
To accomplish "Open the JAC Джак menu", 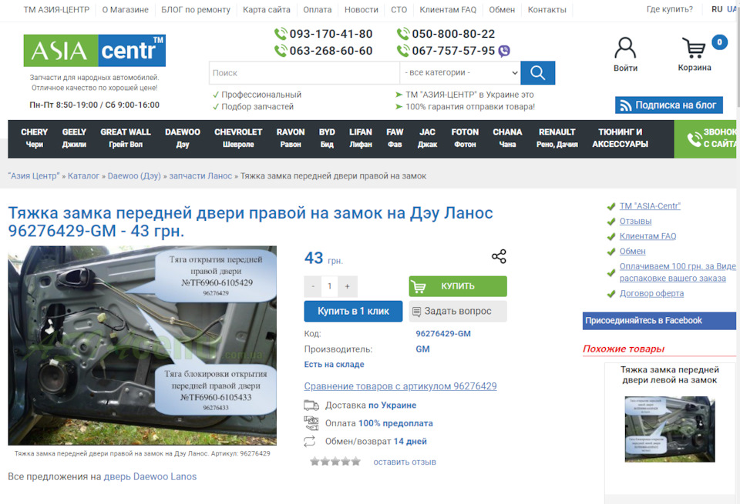I will tap(428, 138).
